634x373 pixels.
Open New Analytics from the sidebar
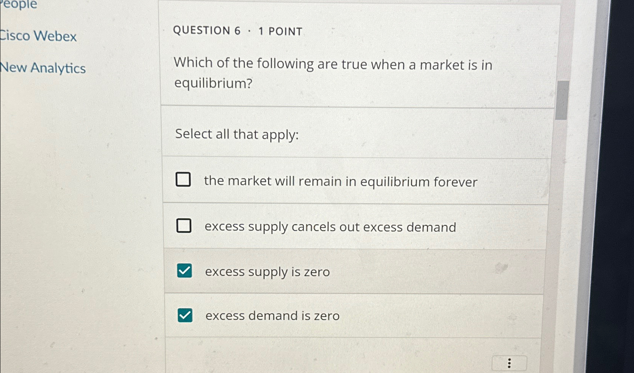42,67
